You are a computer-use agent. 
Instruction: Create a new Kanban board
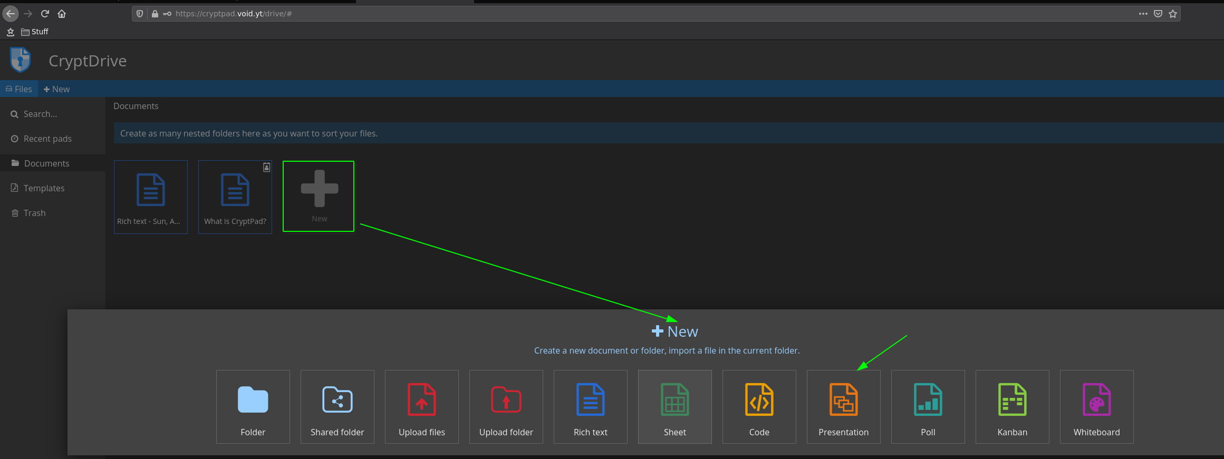[1013, 407]
